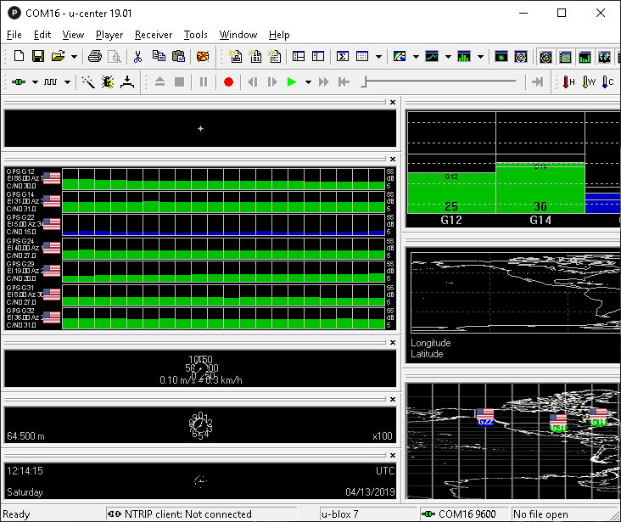621x522 pixels.
Task: Click the debug bug icon
Action: [108, 82]
